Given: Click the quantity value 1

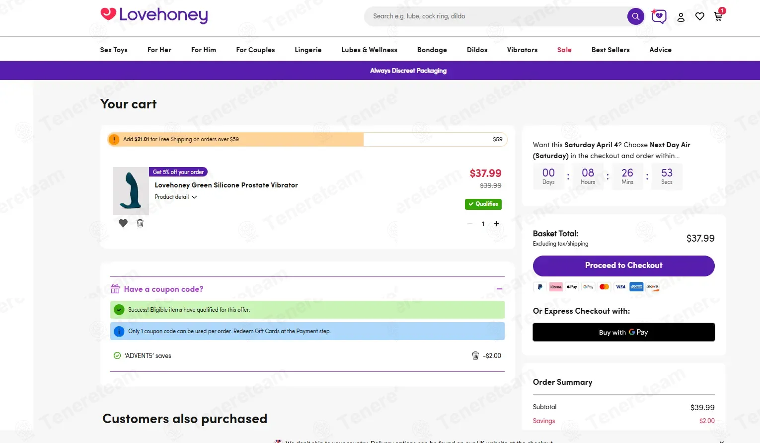Looking at the screenshot, I should point(483,224).
